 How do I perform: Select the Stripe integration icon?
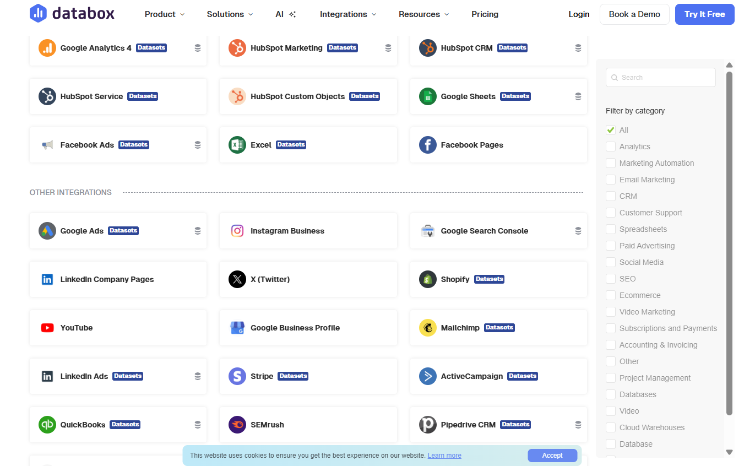tap(237, 376)
